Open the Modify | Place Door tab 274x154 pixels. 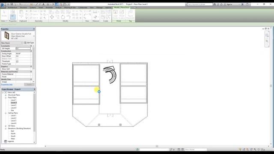click(122, 8)
